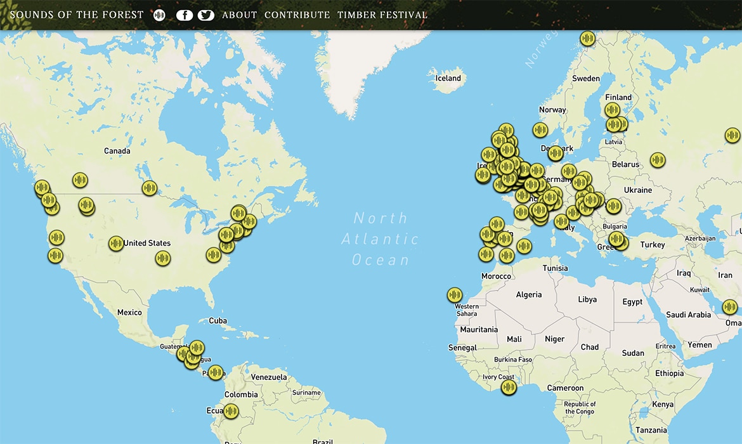The height and width of the screenshot is (444, 742).
Task: Click the Sounds of the Forest title
Action: coord(77,15)
